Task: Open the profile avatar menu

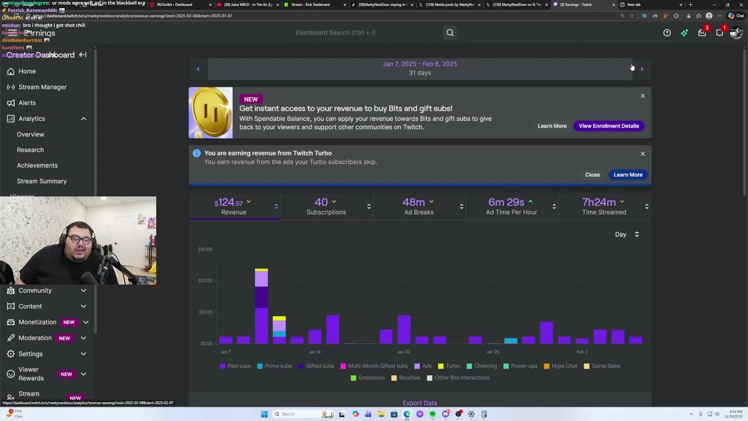Action: tap(736, 33)
